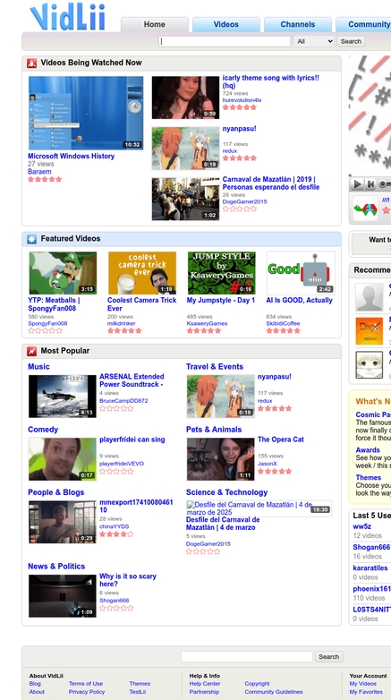Open the playerfridei can sing thumbnail
Image resolution: width=391 pixels, height=700 pixels.
[63, 459]
